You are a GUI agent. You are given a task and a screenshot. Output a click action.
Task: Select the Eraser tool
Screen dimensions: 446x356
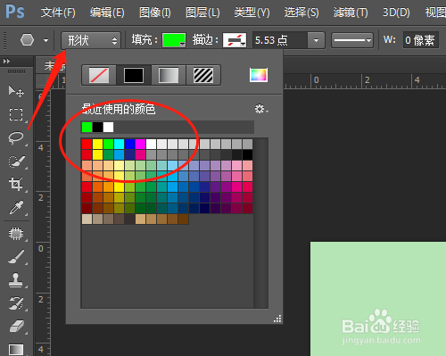16,327
